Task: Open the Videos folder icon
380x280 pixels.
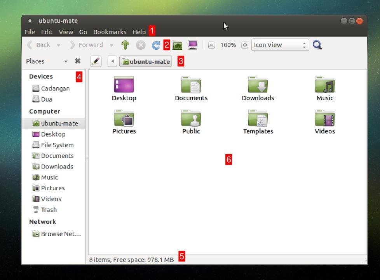Action: 325,119
